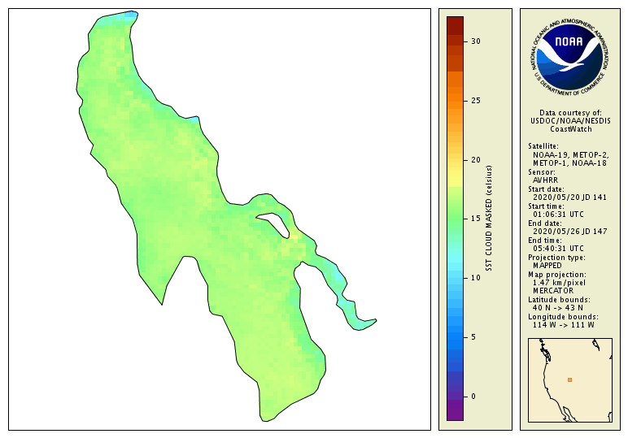Click the 'Satellite:' label
The height and width of the screenshot is (438, 628).
pos(543,146)
